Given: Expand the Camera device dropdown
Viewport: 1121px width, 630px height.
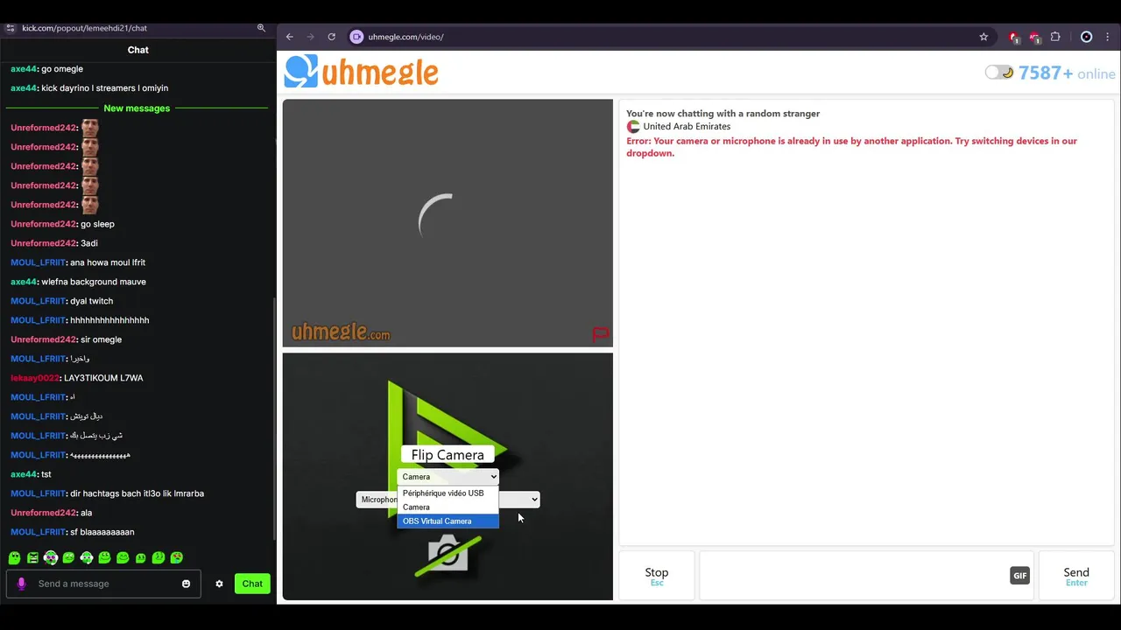Looking at the screenshot, I should tap(448, 477).
